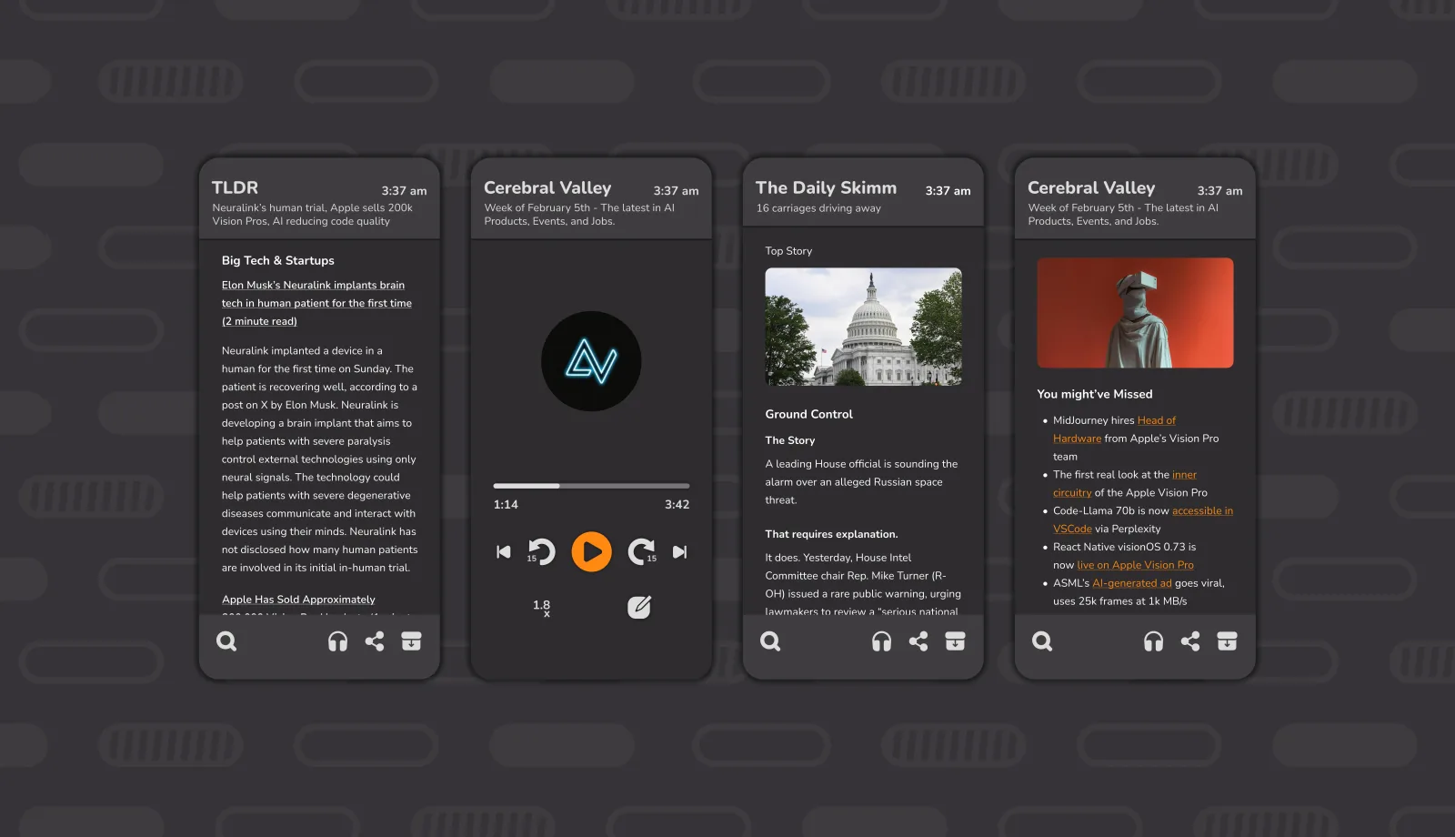Archive the rightmost Cerebral Valley newsletter

click(1227, 641)
